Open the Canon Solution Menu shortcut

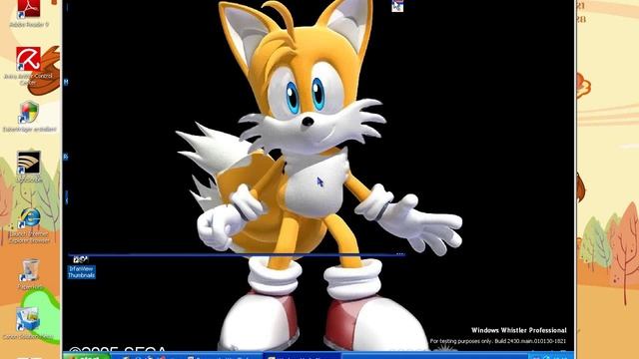tap(28, 324)
